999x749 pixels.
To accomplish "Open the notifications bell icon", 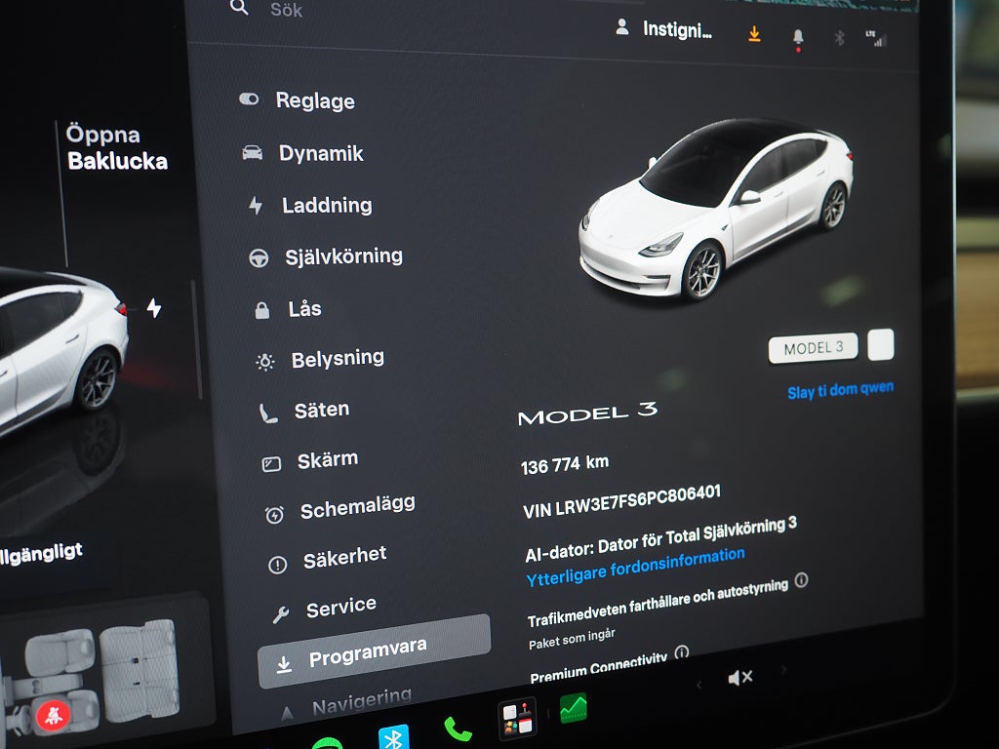I will pyautogui.click(x=798, y=38).
